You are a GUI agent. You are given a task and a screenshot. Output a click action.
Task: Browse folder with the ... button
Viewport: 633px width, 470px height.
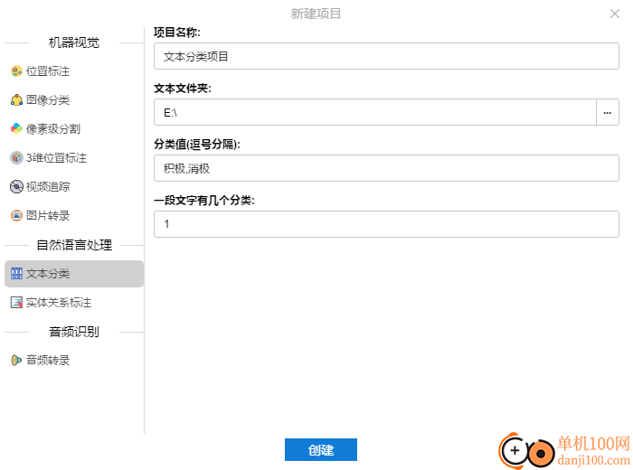tap(608, 113)
